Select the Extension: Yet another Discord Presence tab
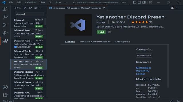The height and width of the screenshot is (102, 183). pyautogui.click(x=77, y=8)
